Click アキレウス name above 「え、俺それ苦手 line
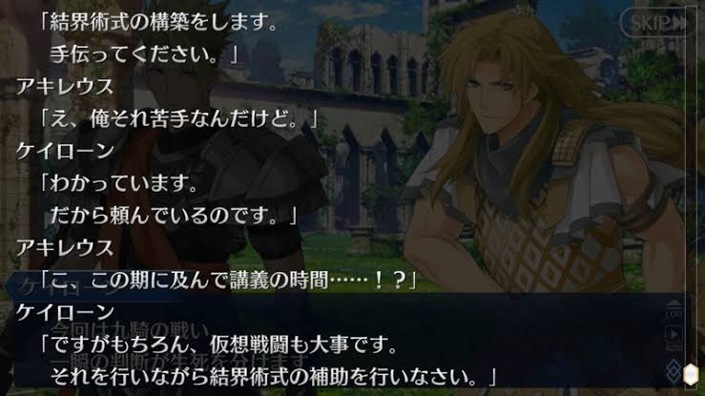 (x=65, y=87)
